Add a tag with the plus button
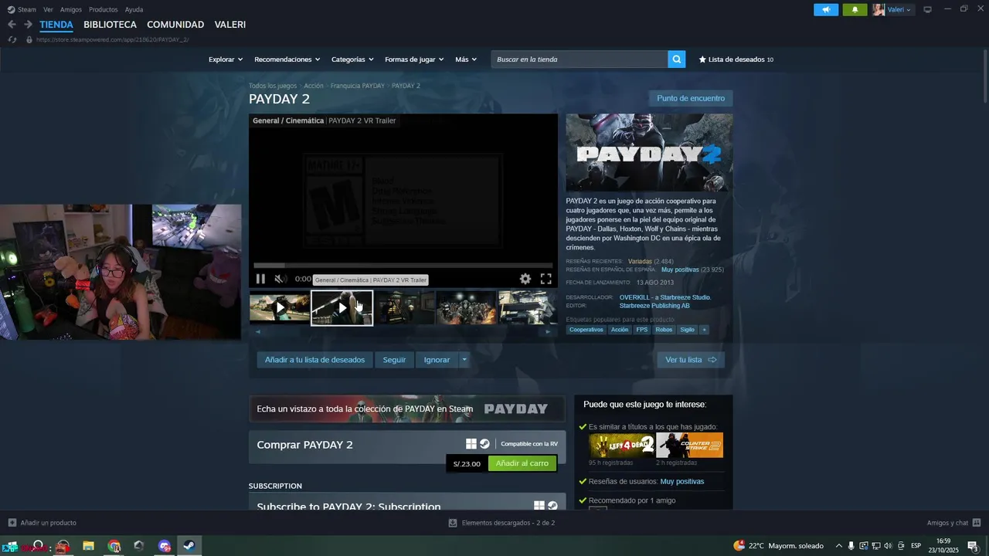Viewport: 989px width, 556px height. point(704,330)
